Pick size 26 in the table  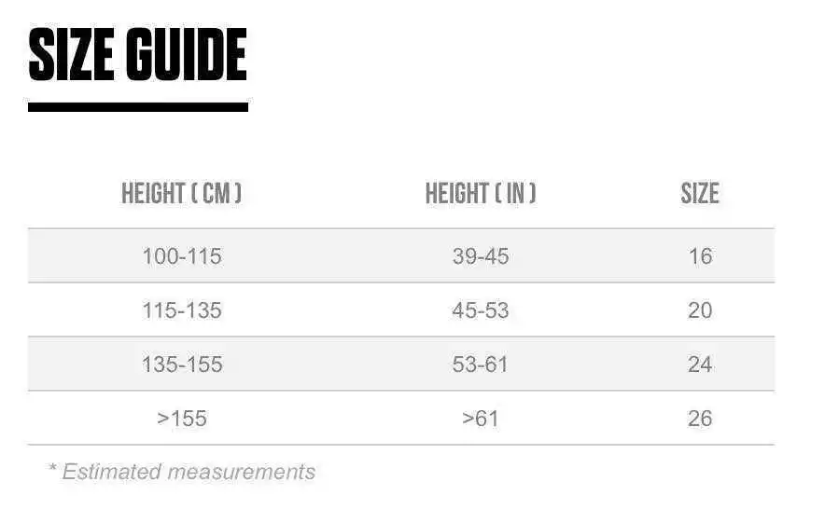pos(700,419)
